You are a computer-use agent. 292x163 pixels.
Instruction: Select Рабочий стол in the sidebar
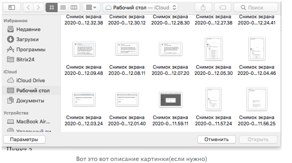(31, 91)
